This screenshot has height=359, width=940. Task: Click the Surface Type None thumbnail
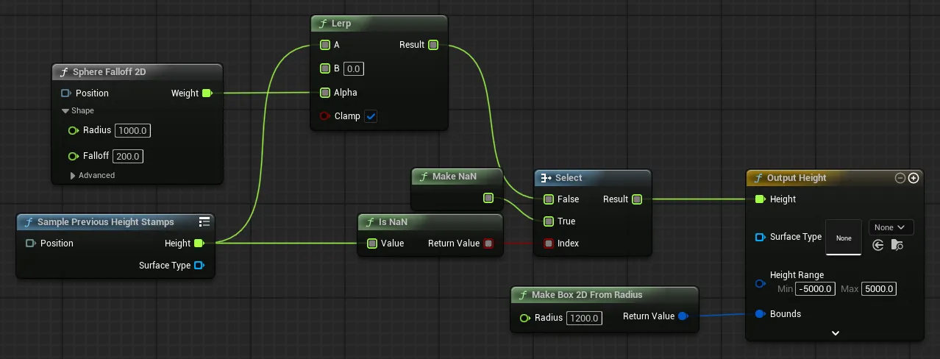pos(844,238)
